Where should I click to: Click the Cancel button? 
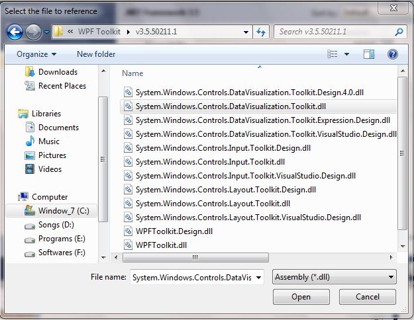click(x=368, y=297)
